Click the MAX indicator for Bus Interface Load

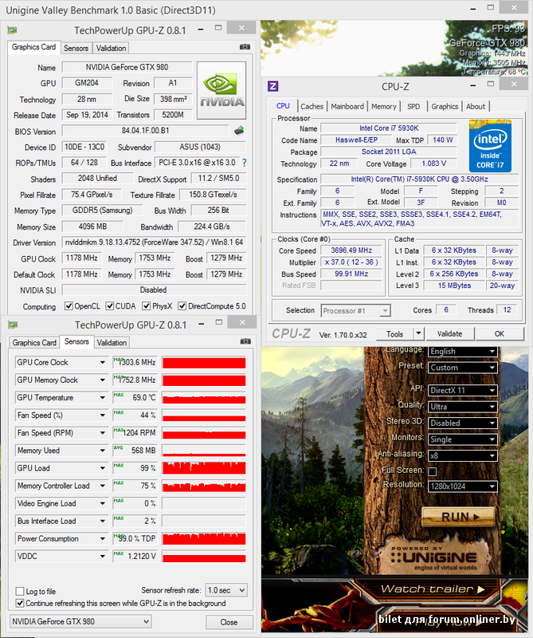click(118, 518)
